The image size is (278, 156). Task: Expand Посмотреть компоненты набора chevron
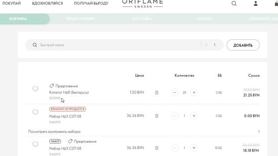pyautogui.click(x=259, y=131)
